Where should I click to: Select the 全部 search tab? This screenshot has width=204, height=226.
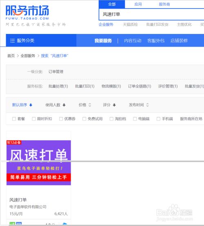point(112,4)
